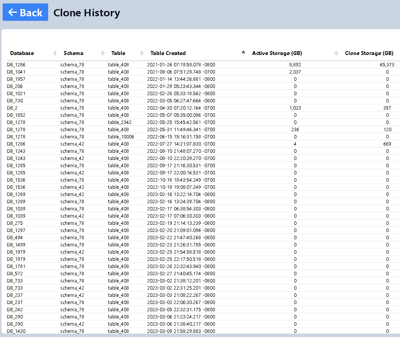Click the Schema column header
The height and width of the screenshot is (337, 400).
point(74,53)
